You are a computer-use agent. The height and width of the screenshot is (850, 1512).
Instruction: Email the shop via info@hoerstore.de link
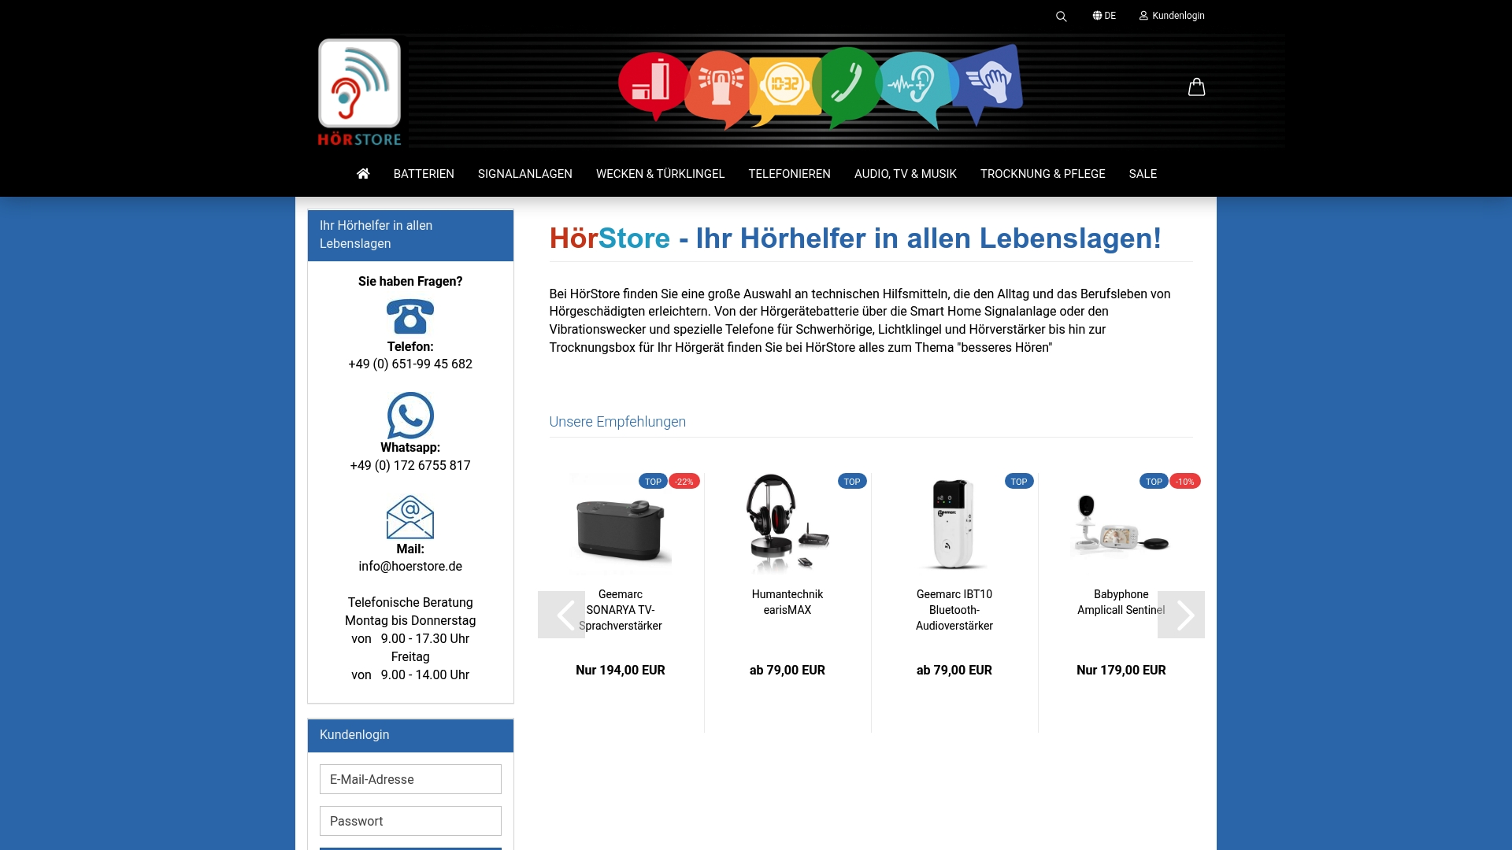[410, 566]
